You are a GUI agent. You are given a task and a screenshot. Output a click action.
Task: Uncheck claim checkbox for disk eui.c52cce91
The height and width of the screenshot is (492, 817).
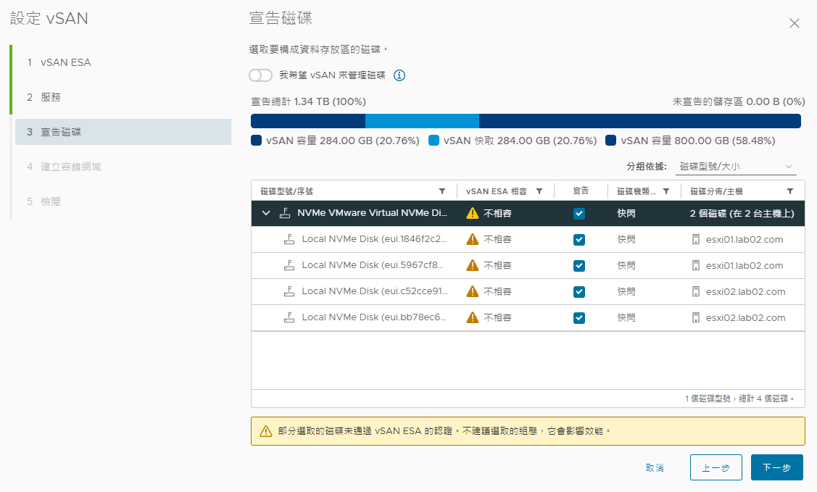tap(579, 291)
